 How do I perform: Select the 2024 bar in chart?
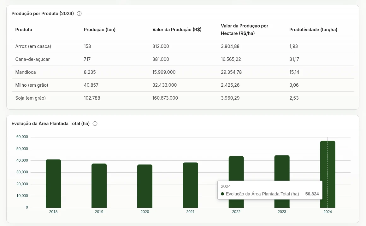(x=328, y=174)
